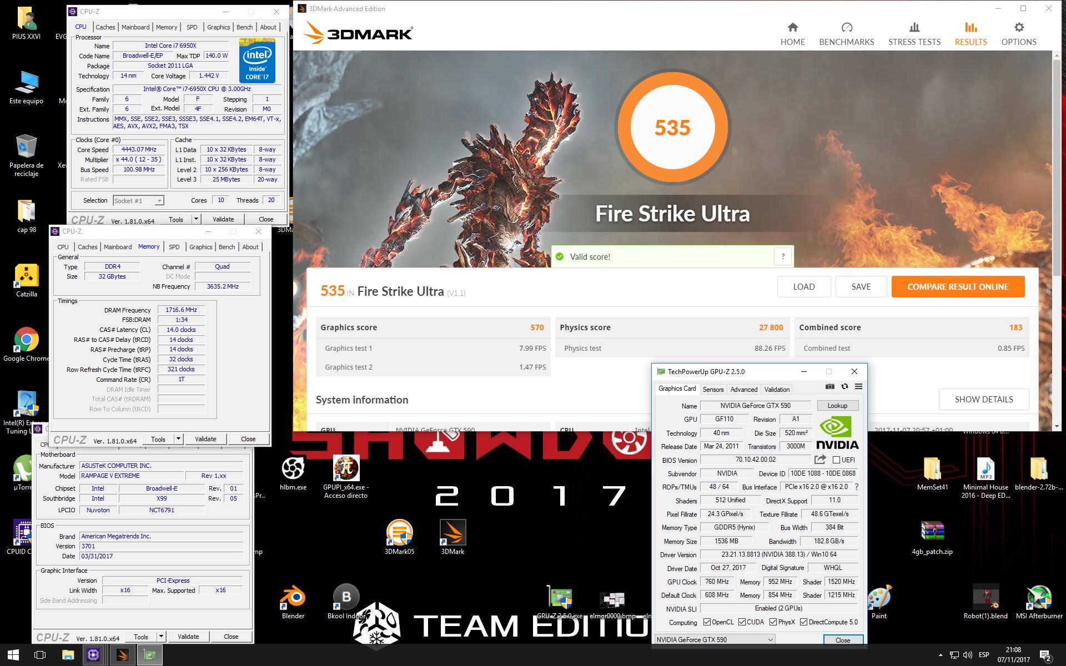Click the Lookup button in GPU-Z

pyautogui.click(x=837, y=406)
